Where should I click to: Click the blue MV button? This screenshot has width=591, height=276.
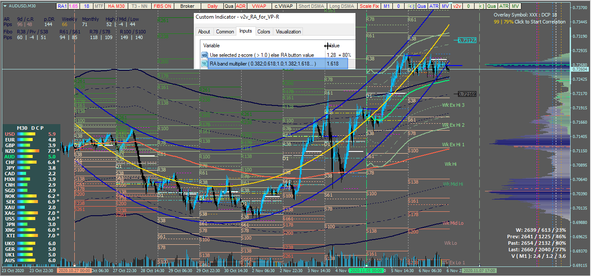click(445, 7)
